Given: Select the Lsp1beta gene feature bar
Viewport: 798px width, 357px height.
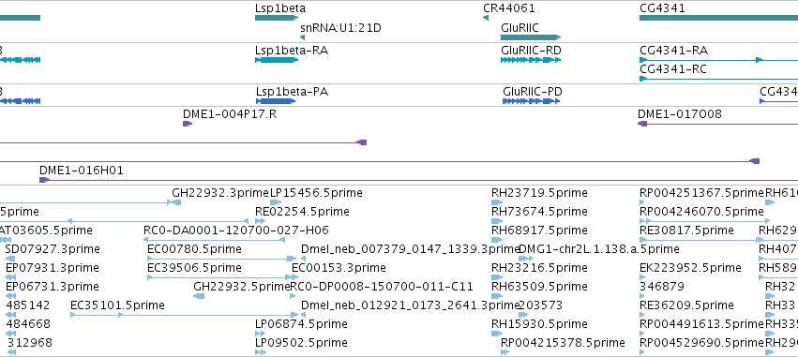Looking at the screenshot, I should tap(277, 18).
